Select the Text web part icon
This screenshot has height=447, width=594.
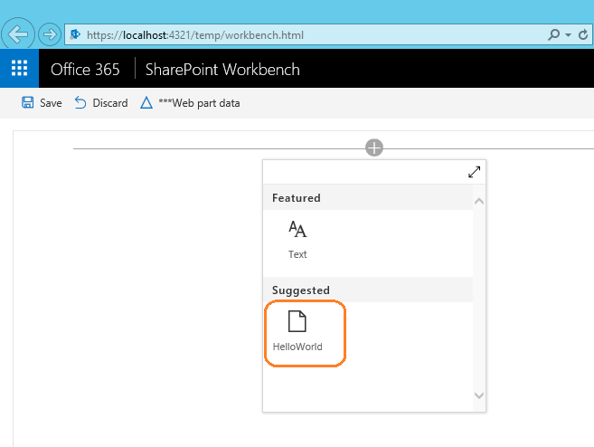[297, 239]
